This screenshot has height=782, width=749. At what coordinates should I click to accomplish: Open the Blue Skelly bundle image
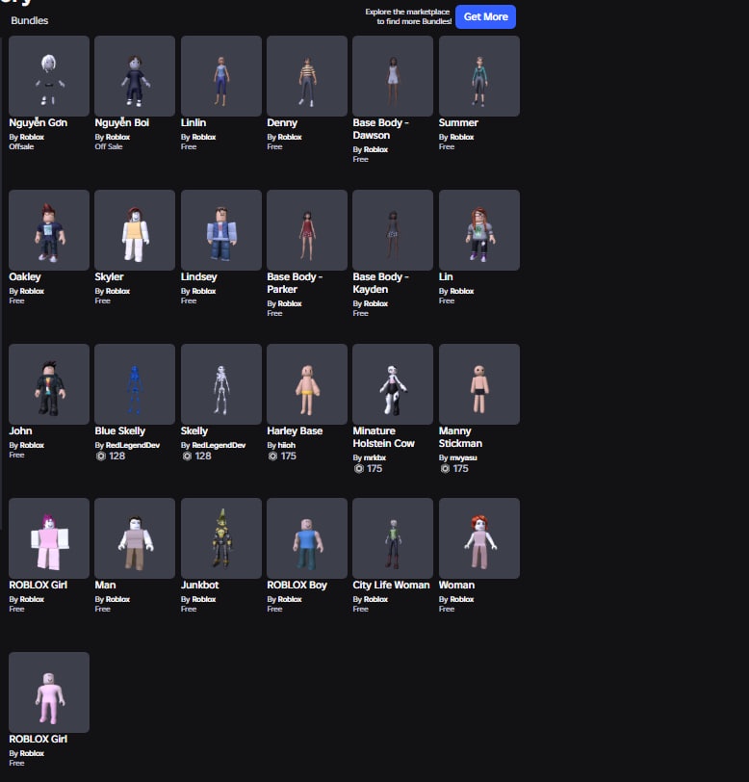pos(135,384)
